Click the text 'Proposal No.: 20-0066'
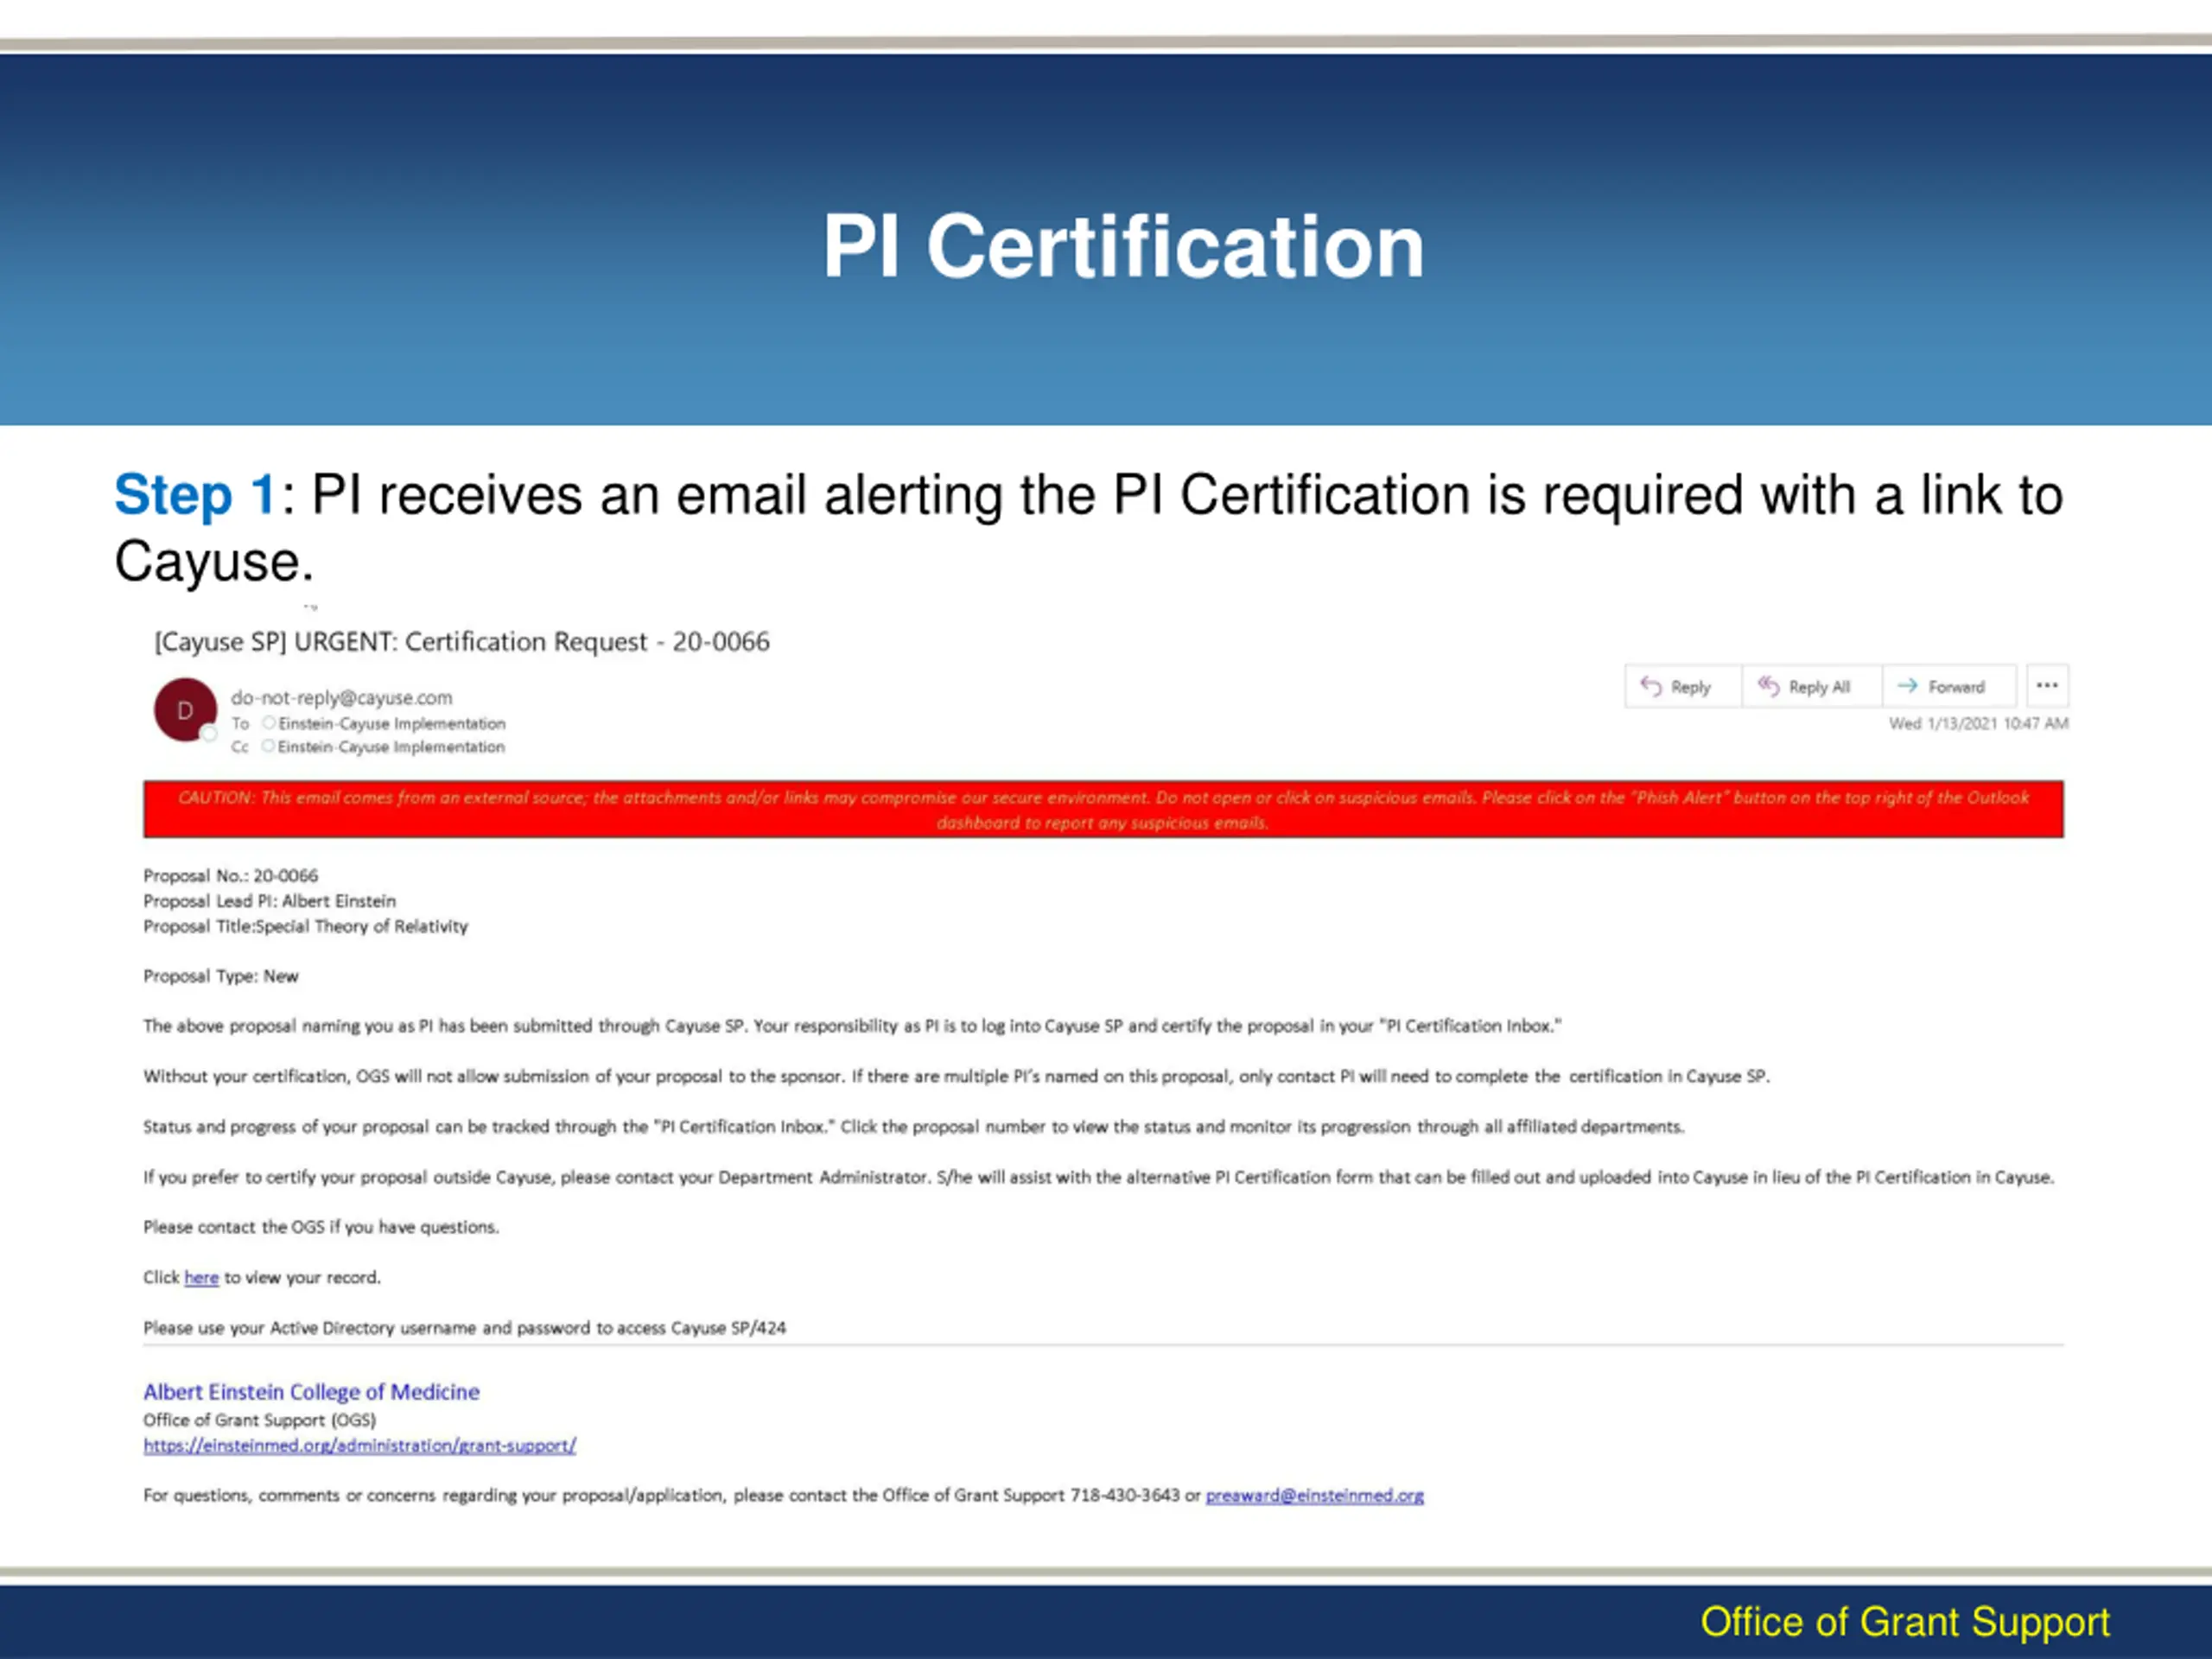 (x=230, y=875)
